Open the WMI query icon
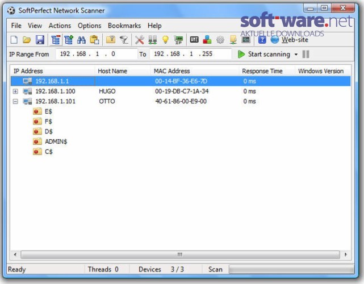This screenshot has width=364, height=284. point(194,40)
